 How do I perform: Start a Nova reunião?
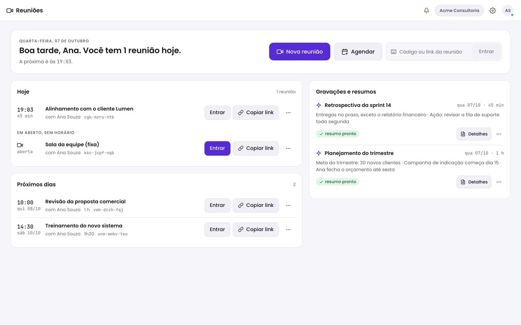click(300, 52)
